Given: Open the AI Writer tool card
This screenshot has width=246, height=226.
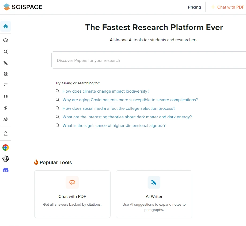Looking at the screenshot, I should click(x=154, y=194).
